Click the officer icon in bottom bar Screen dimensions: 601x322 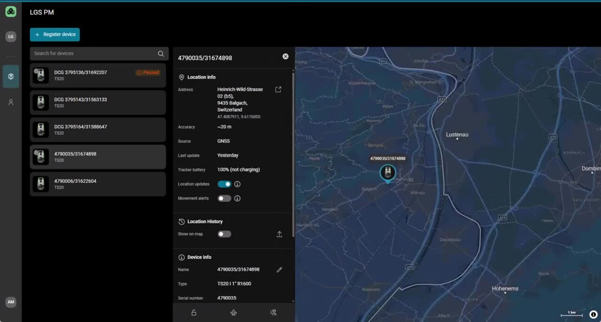pos(273,313)
